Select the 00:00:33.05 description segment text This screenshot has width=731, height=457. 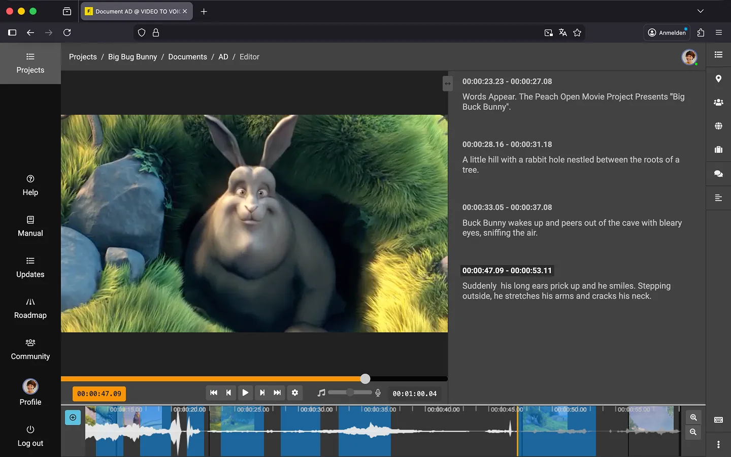point(572,228)
